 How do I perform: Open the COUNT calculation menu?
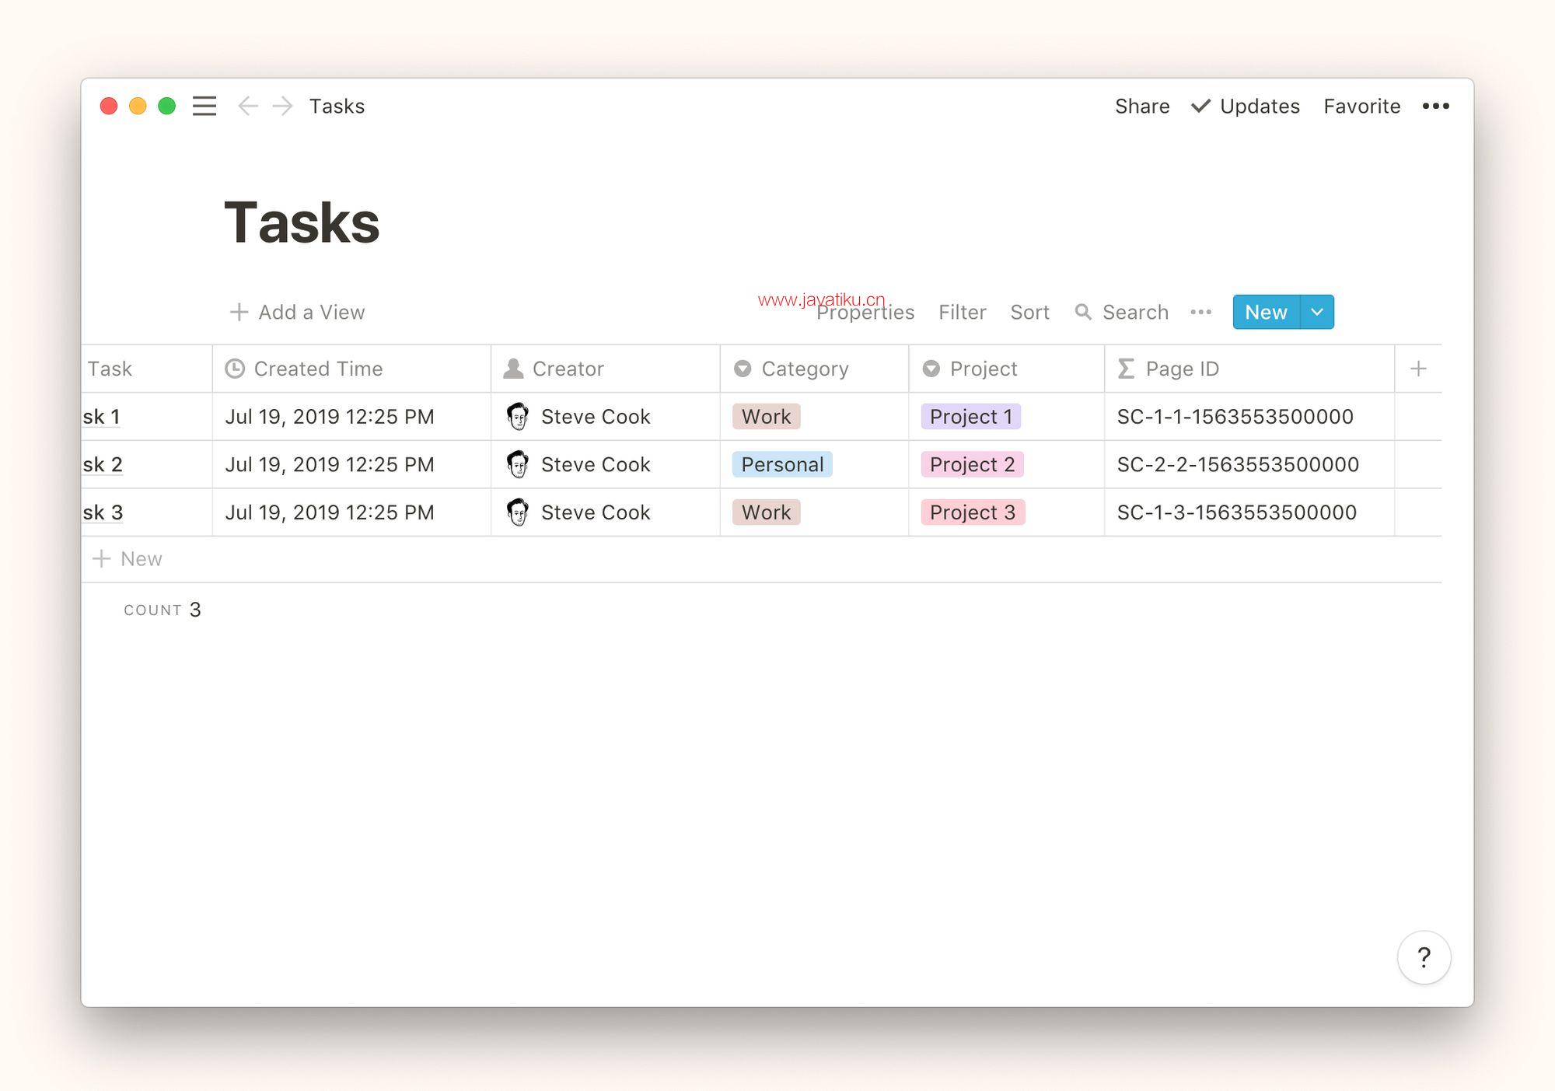162,610
